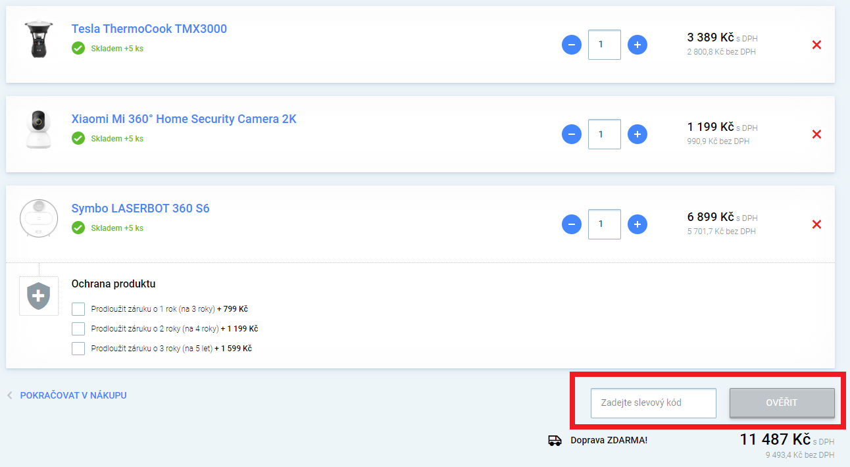Click the 990,9 Kč bez DPH text

click(718, 141)
